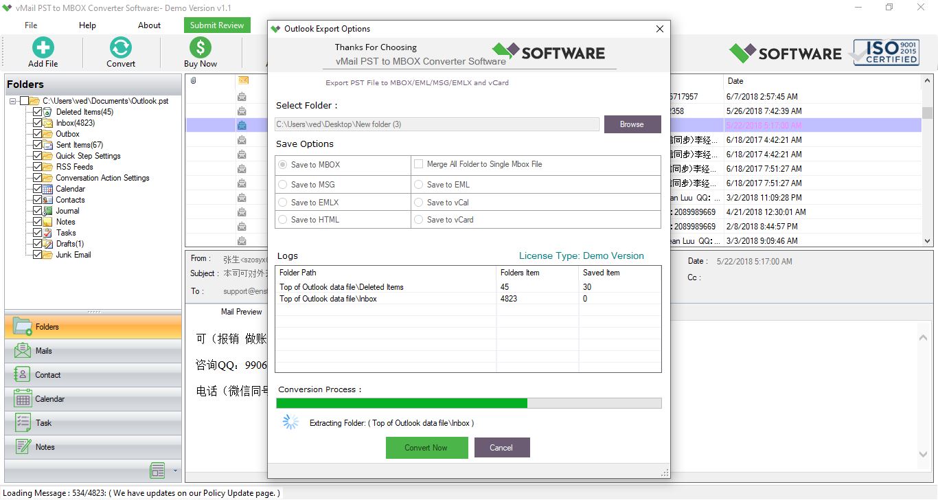Click Submit Review in the menu bar
Image resolution: width=938 pixels, height=500 pixels.
(217, 25)
